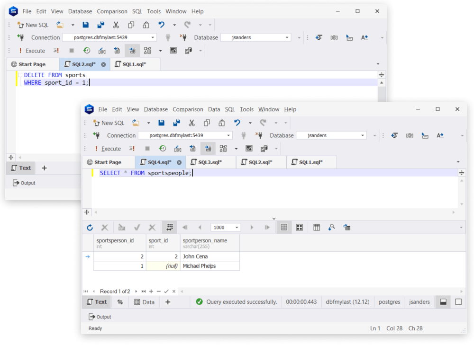
Task: Click Undo arrow in front window
Action: pos(237,123)
